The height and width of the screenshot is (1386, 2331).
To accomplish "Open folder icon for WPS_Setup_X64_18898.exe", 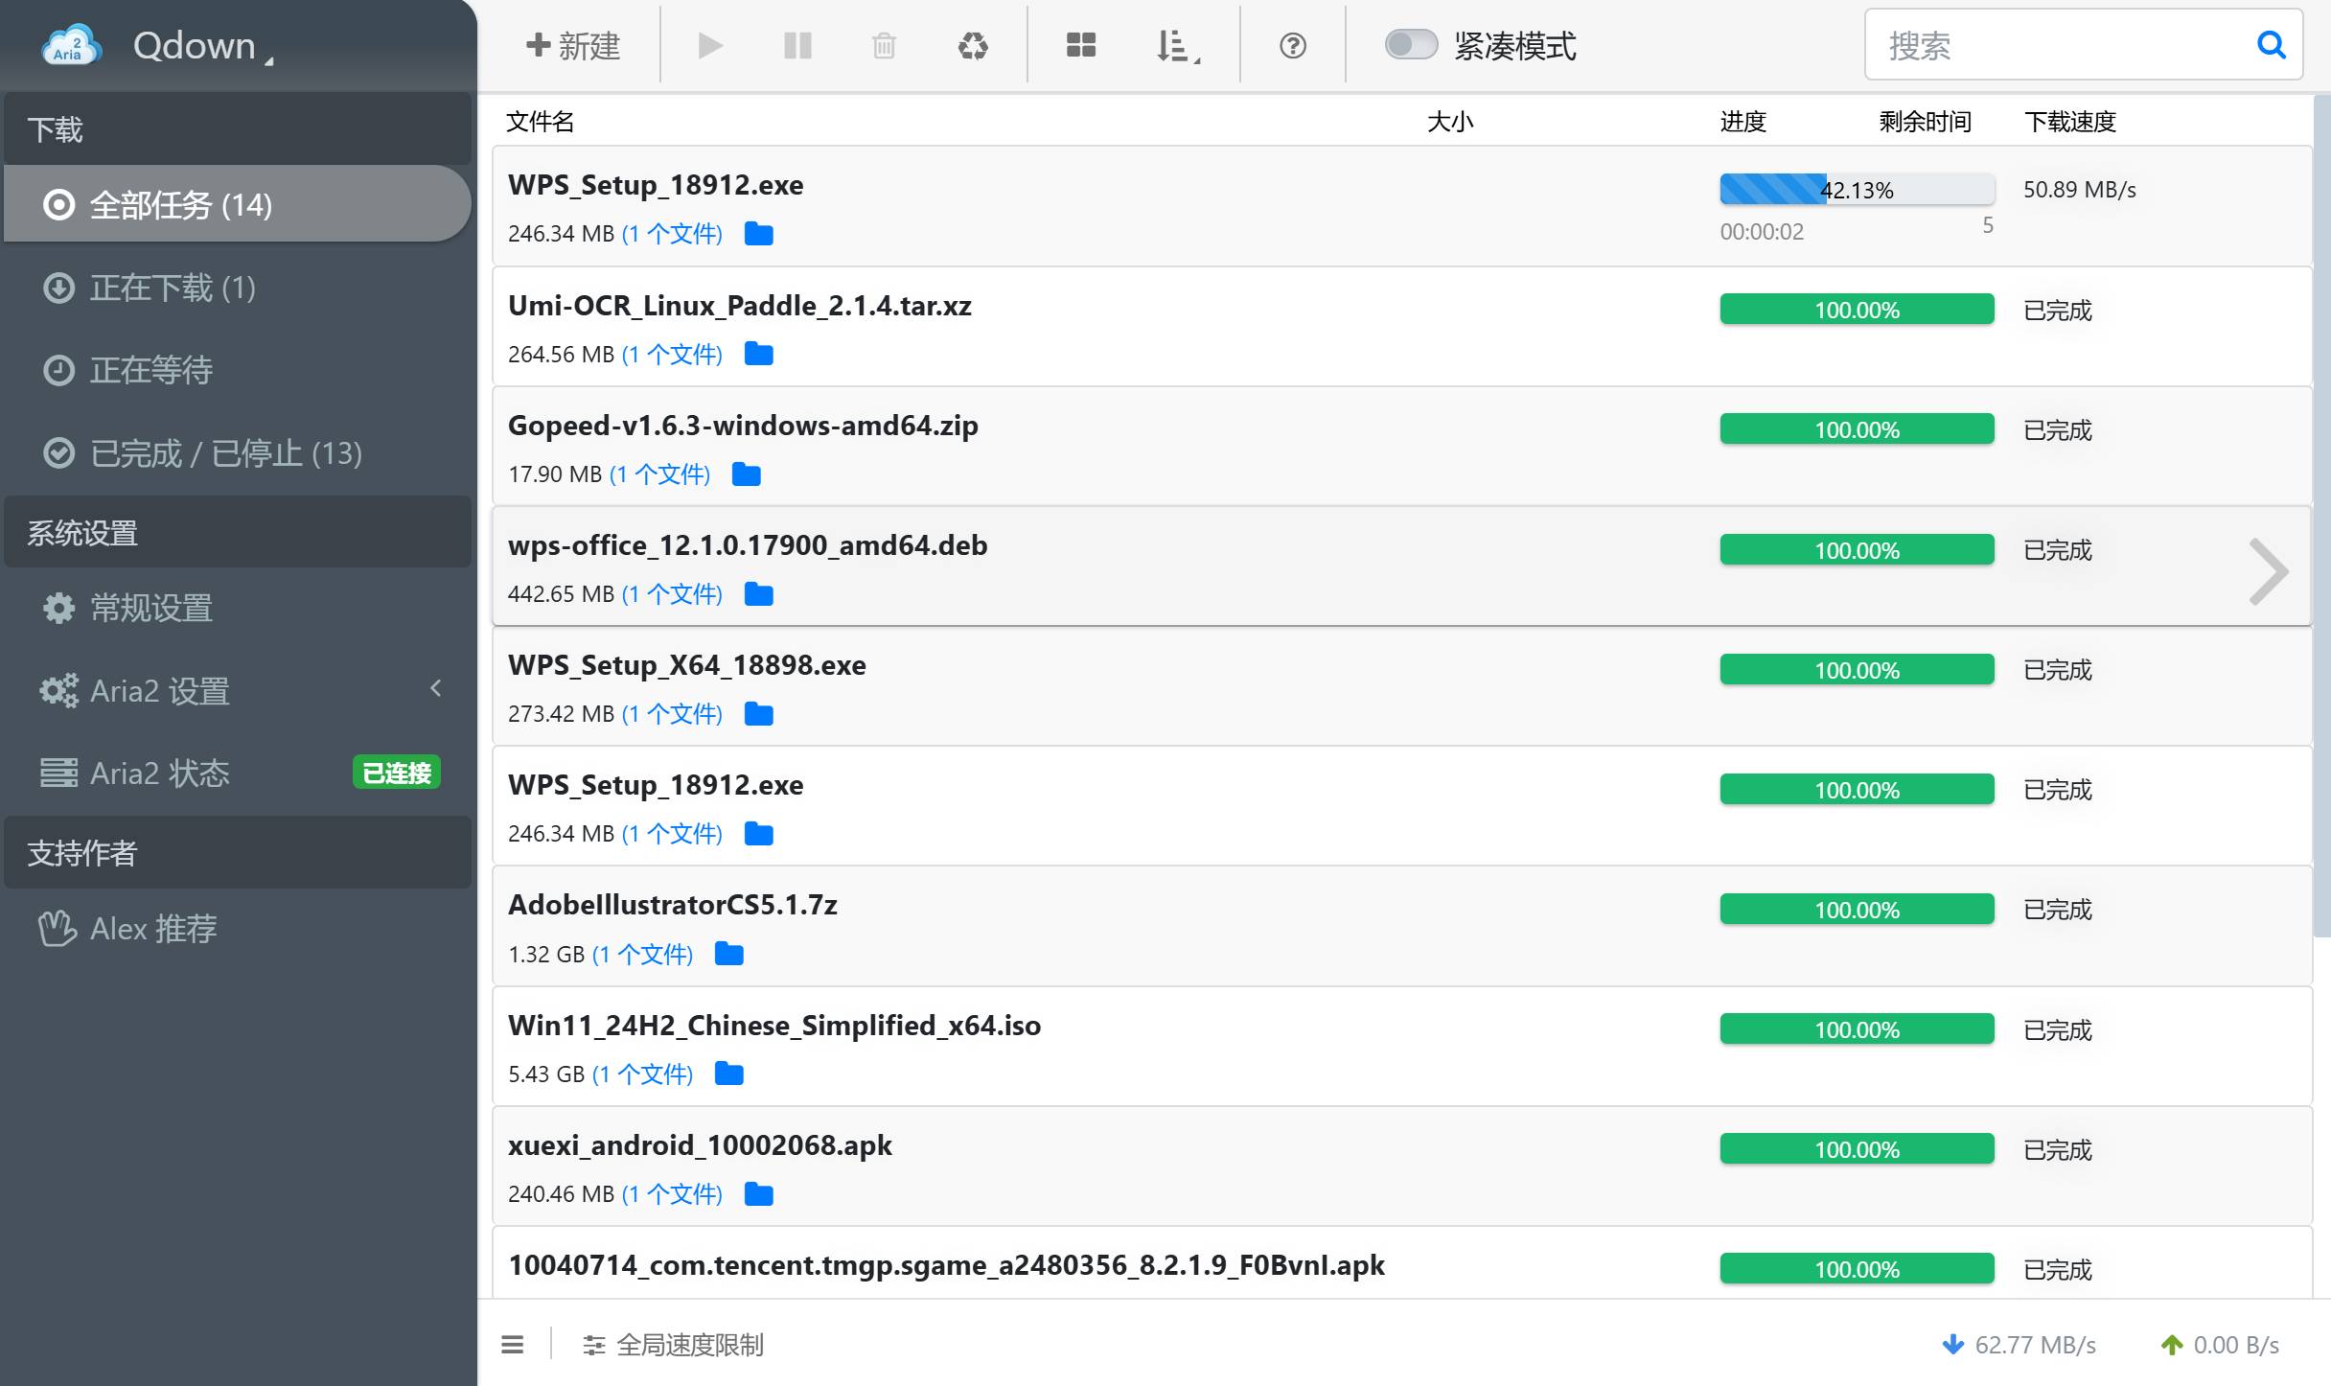I will pyautogui.click(x=759, y=713).
